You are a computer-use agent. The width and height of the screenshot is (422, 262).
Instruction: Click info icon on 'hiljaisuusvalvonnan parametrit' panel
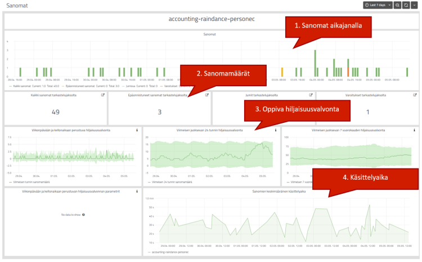(x=137, y=191)
